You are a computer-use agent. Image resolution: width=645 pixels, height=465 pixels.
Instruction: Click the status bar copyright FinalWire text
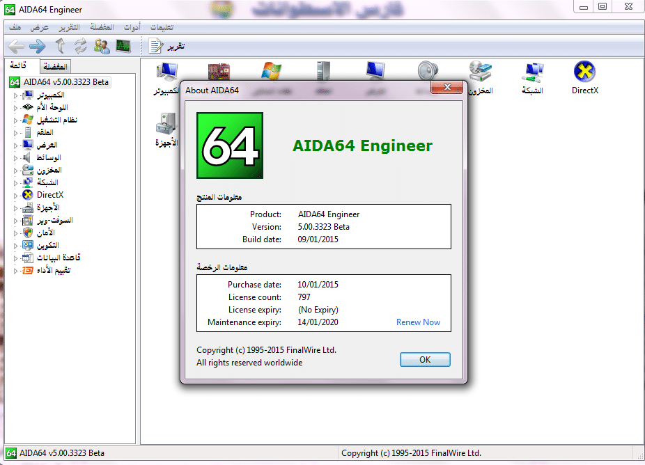pyautogui.click(x=412, y=453)
